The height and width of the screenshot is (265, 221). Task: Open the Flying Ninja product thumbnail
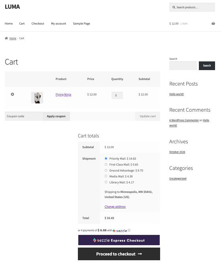click(x=37, y=97)
